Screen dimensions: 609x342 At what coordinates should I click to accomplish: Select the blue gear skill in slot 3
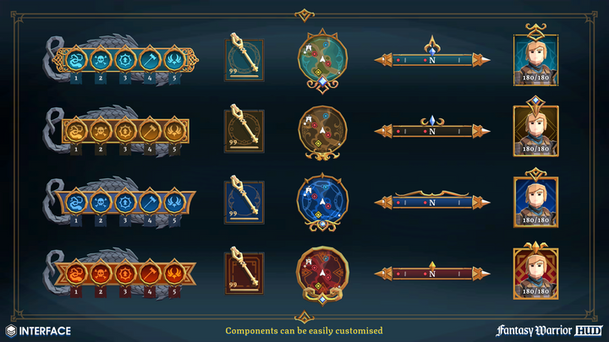(125, 203)
